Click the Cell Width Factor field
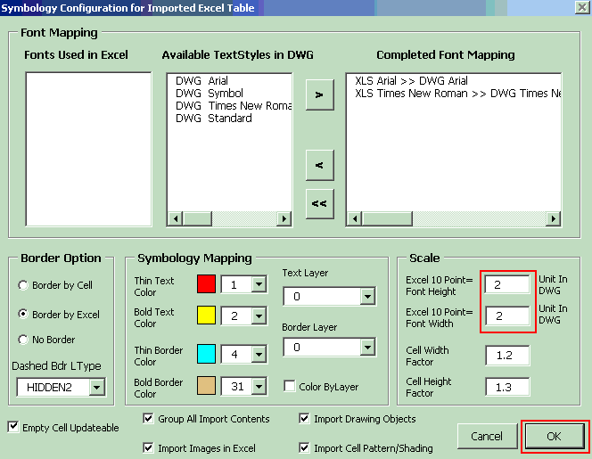592x459 pixels. coord(507,356)
